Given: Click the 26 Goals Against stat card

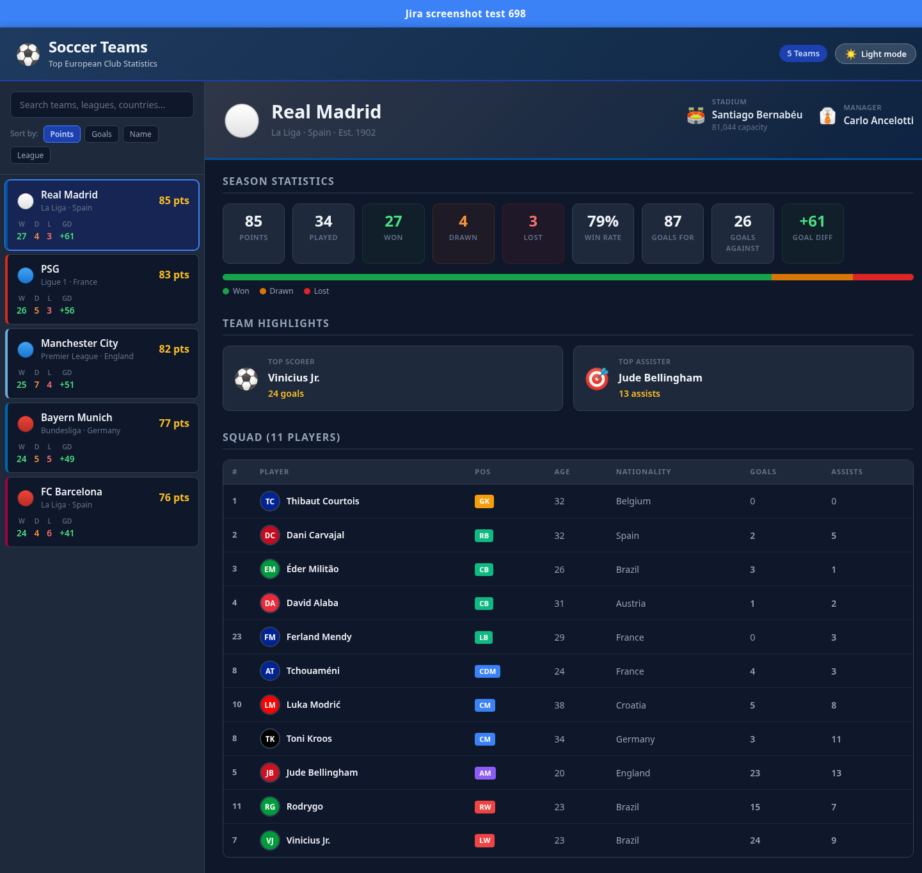Looking at the screenshot, I should 743,234.
